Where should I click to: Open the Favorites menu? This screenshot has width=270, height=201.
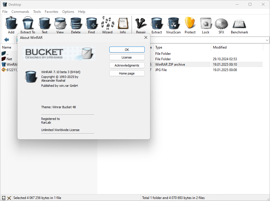pos(51,11)
